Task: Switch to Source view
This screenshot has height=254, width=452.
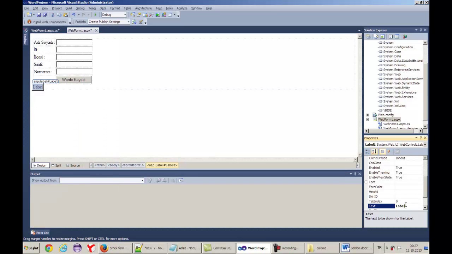Action: pos(73,165)
